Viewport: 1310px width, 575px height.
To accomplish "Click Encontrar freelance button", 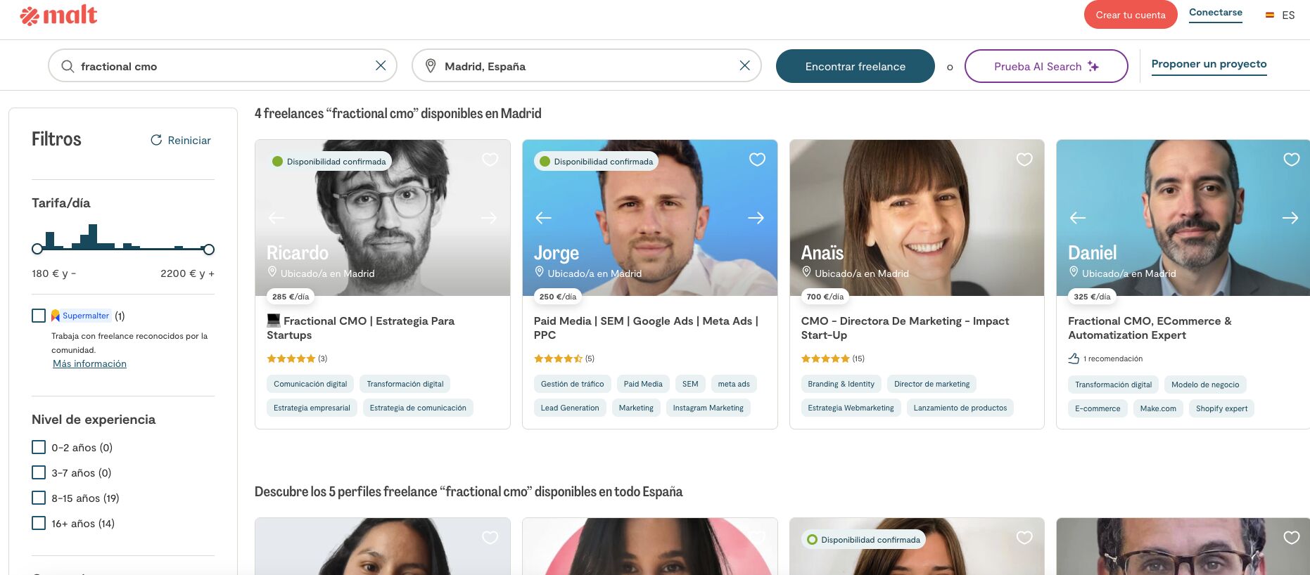I will 856,66.
